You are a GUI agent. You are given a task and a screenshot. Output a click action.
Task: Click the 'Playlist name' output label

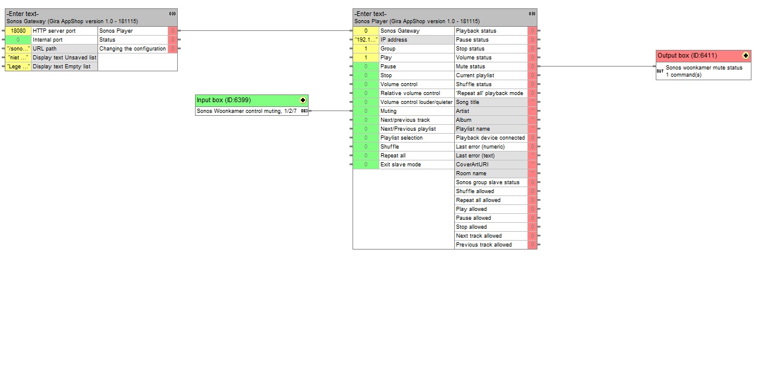(473, 129)
